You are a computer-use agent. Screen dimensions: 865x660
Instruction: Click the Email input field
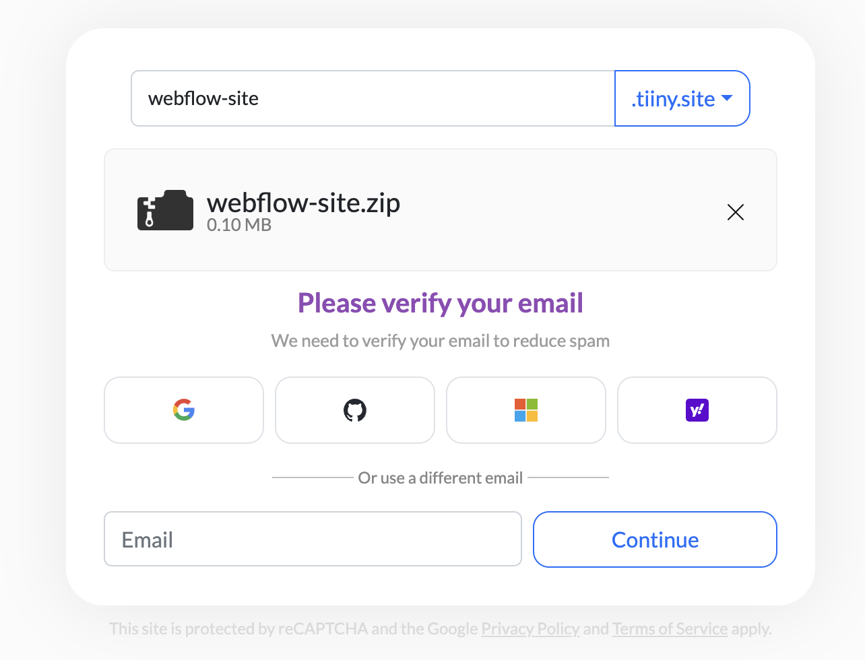coord(313,539)
